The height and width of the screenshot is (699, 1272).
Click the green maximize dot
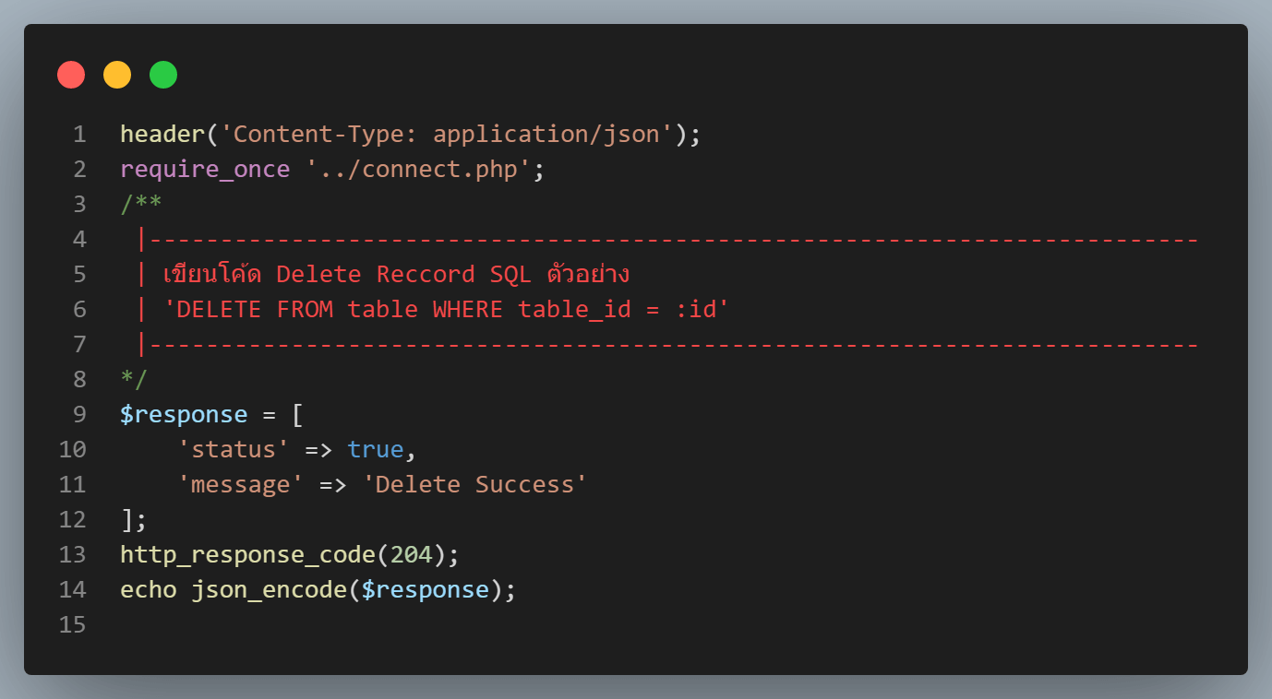click(x=163, y=75)
